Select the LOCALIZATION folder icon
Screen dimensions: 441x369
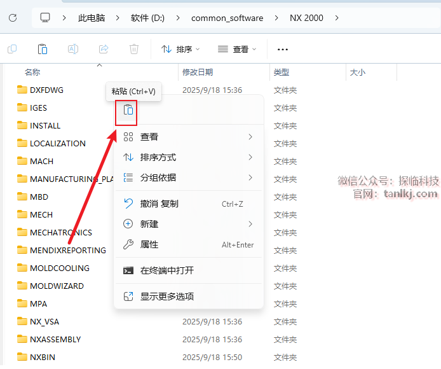pyautogui.click(x=22, y=143)
